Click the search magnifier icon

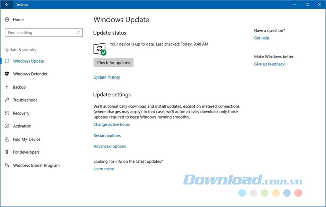pyautogui.click(x=78, y=33)
